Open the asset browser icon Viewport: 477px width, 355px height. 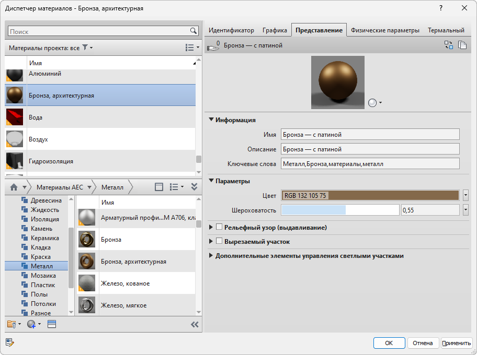coord(52,324)
